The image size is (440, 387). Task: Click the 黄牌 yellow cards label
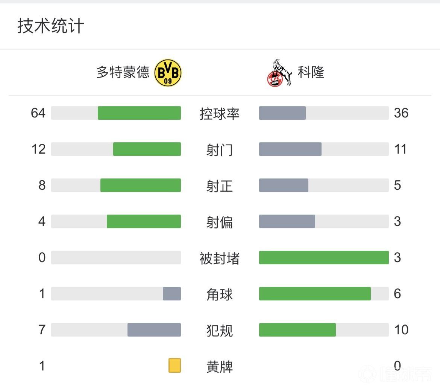(x=220, y=366)
